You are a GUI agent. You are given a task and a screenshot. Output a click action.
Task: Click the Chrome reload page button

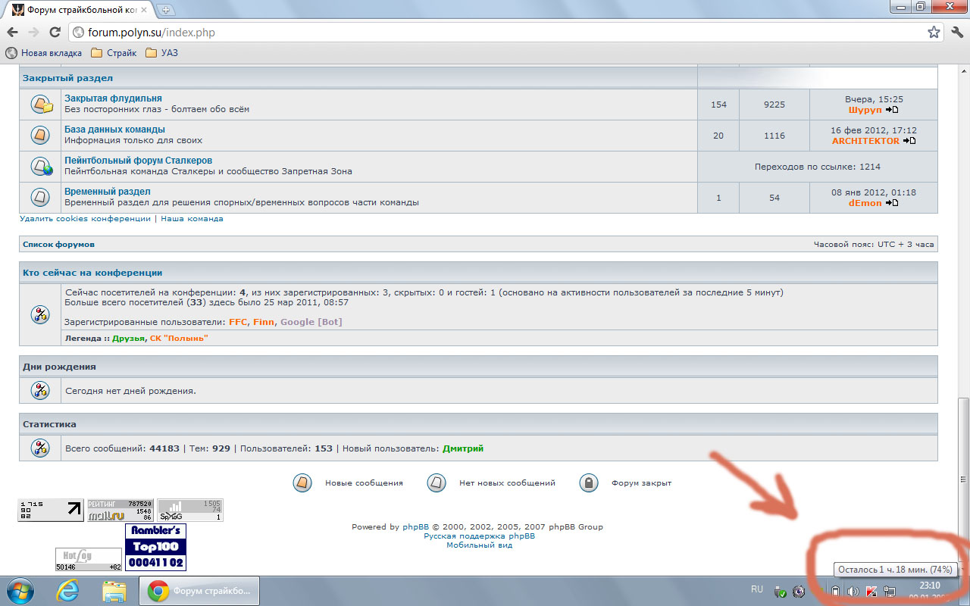pyautogui.click(x=55, y=33)
